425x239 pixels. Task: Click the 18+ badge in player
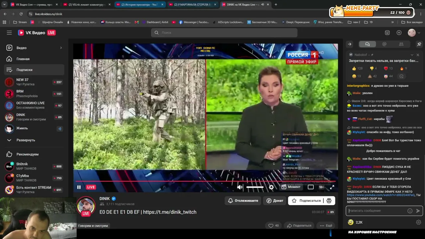[321, 187]
